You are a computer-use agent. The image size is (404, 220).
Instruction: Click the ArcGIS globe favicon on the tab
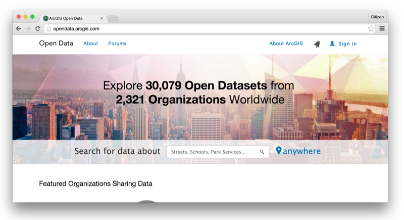click(x=45, y=18)
